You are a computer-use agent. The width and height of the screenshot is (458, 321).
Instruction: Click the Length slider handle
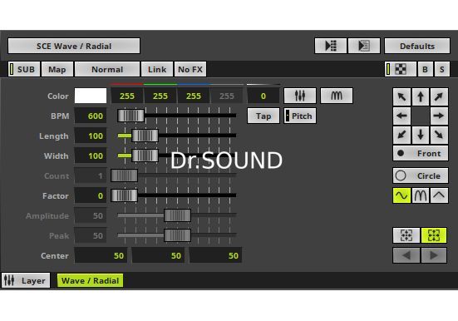click(145, 136)
